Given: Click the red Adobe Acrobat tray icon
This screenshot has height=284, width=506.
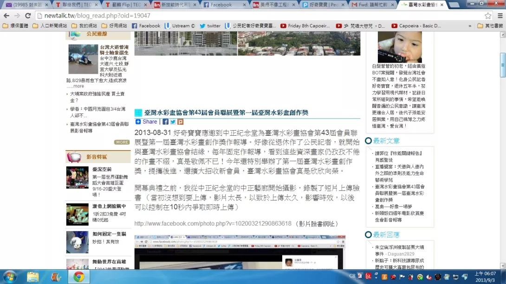Looking at the screenshot, I should (x=393, y=277).
